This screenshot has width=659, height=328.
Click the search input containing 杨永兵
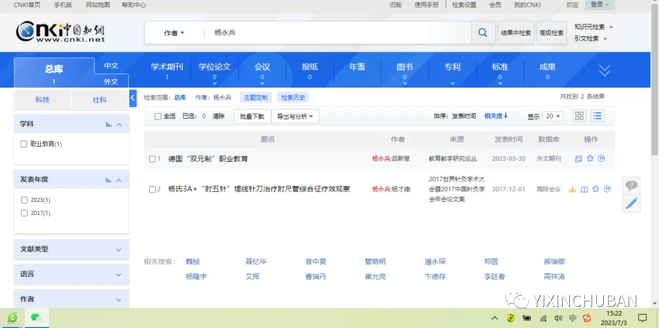point(335,33)
